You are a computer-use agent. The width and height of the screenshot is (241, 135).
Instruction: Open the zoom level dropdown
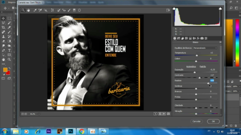coord(39,114)
